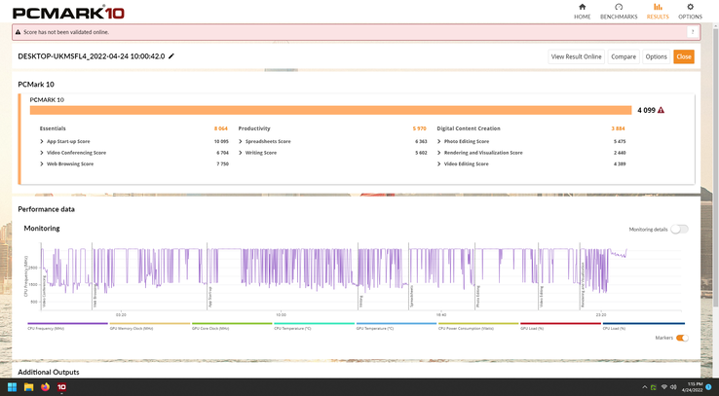Select the GPU Core Clock legend line
719x396 pixels.
point(232,326)
